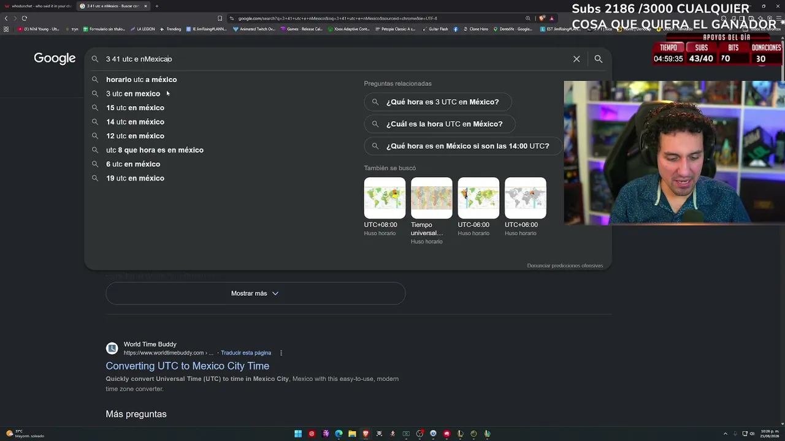The image size is (785, 441).
Task: Select suggestion '15 utc en méxico'
Action: pyautogui.click(x=135, y=108)
